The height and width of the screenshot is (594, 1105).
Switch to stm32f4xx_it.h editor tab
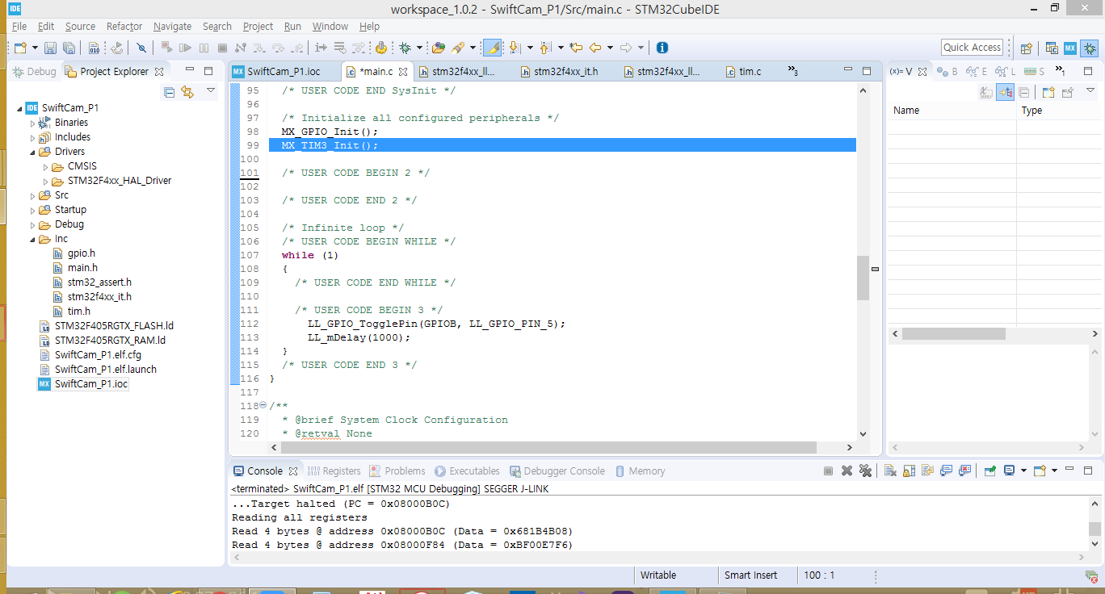click(558, 72)
